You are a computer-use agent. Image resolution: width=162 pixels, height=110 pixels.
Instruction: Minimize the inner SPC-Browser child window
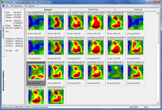tap(153, 6)
